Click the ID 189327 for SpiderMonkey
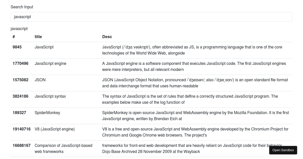This screenshot has height=159, width=303. coord(19,113)
